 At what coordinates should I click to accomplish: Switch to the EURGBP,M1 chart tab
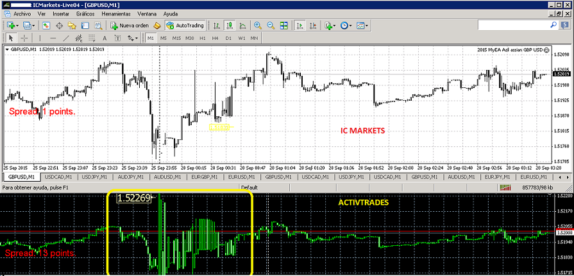pyautogui.click(x=205, y=177)
